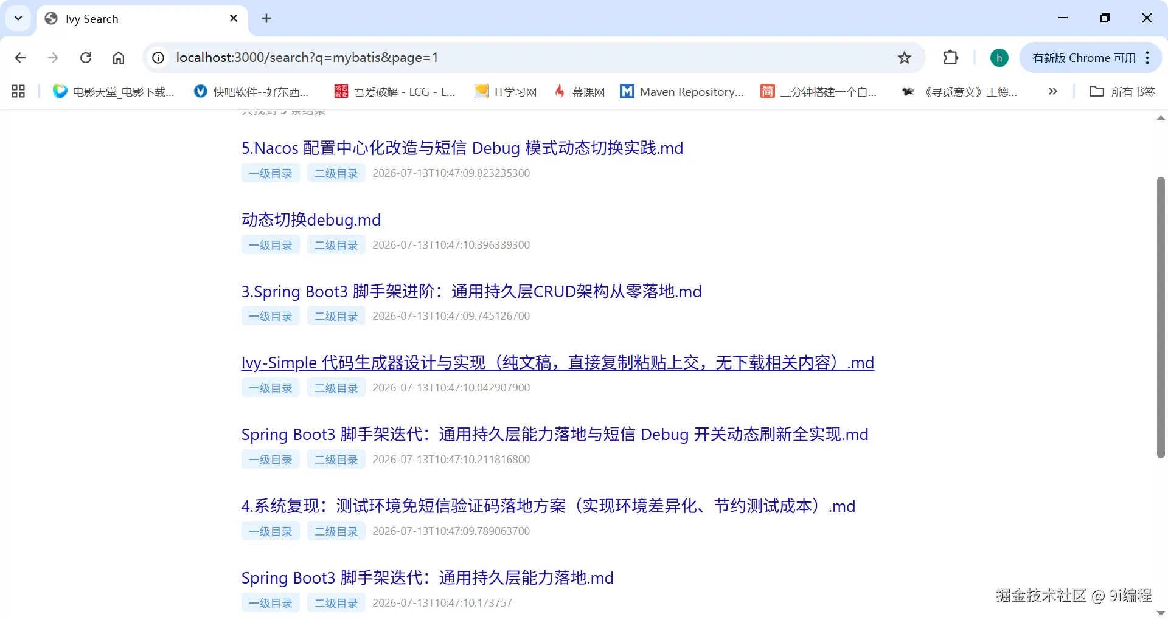This screenshot has width=1168, height=620.
Task: Open the Spring Boot3 通用持久层能力落地.md result
Action: coord(428,578)
